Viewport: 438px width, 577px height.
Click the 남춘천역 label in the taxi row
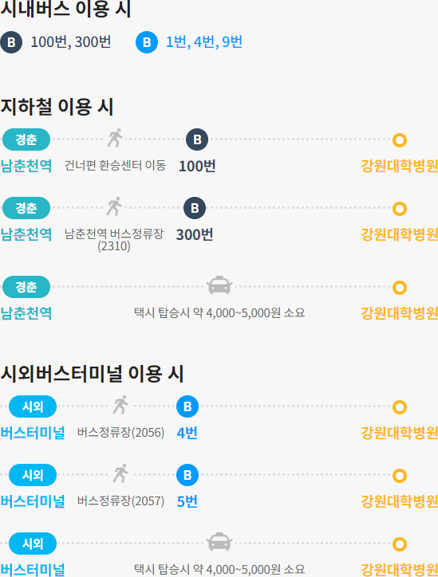26,313
